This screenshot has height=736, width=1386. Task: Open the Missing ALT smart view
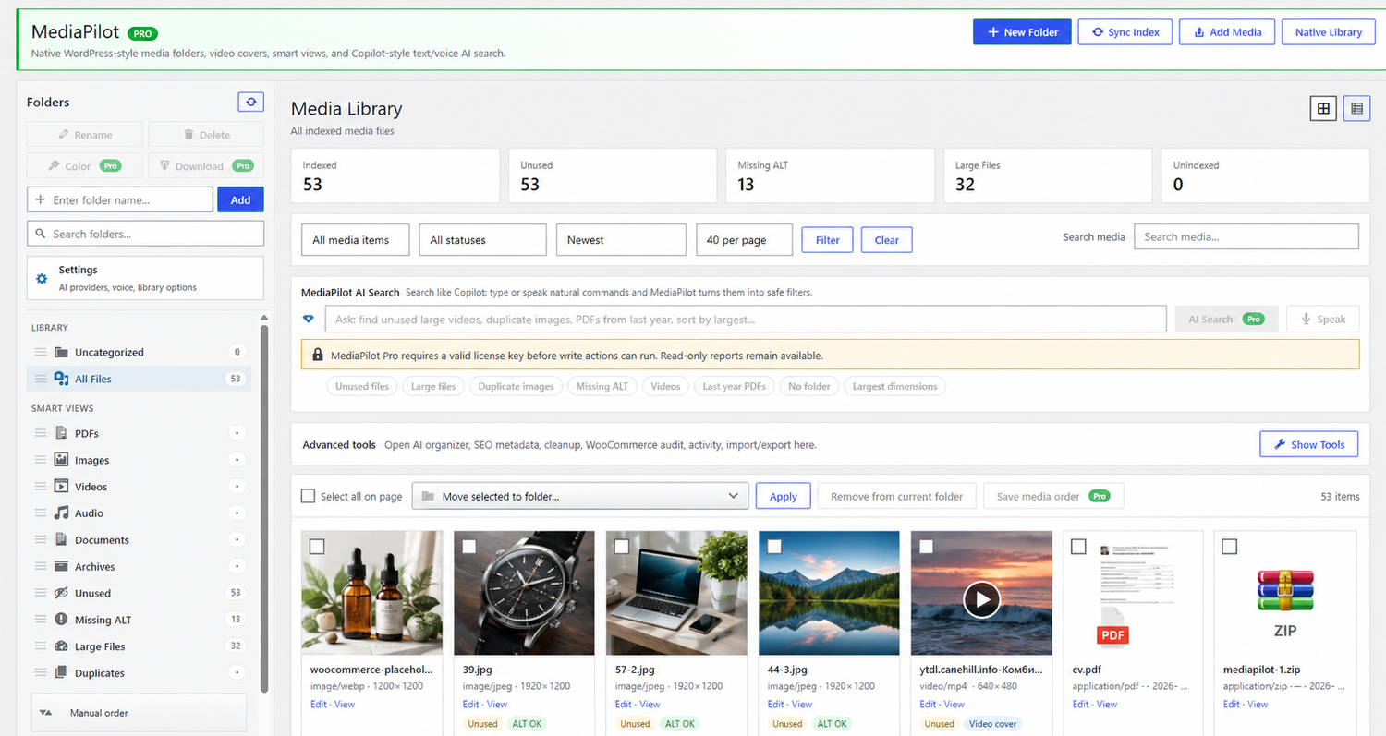click(x=139, y=620)
